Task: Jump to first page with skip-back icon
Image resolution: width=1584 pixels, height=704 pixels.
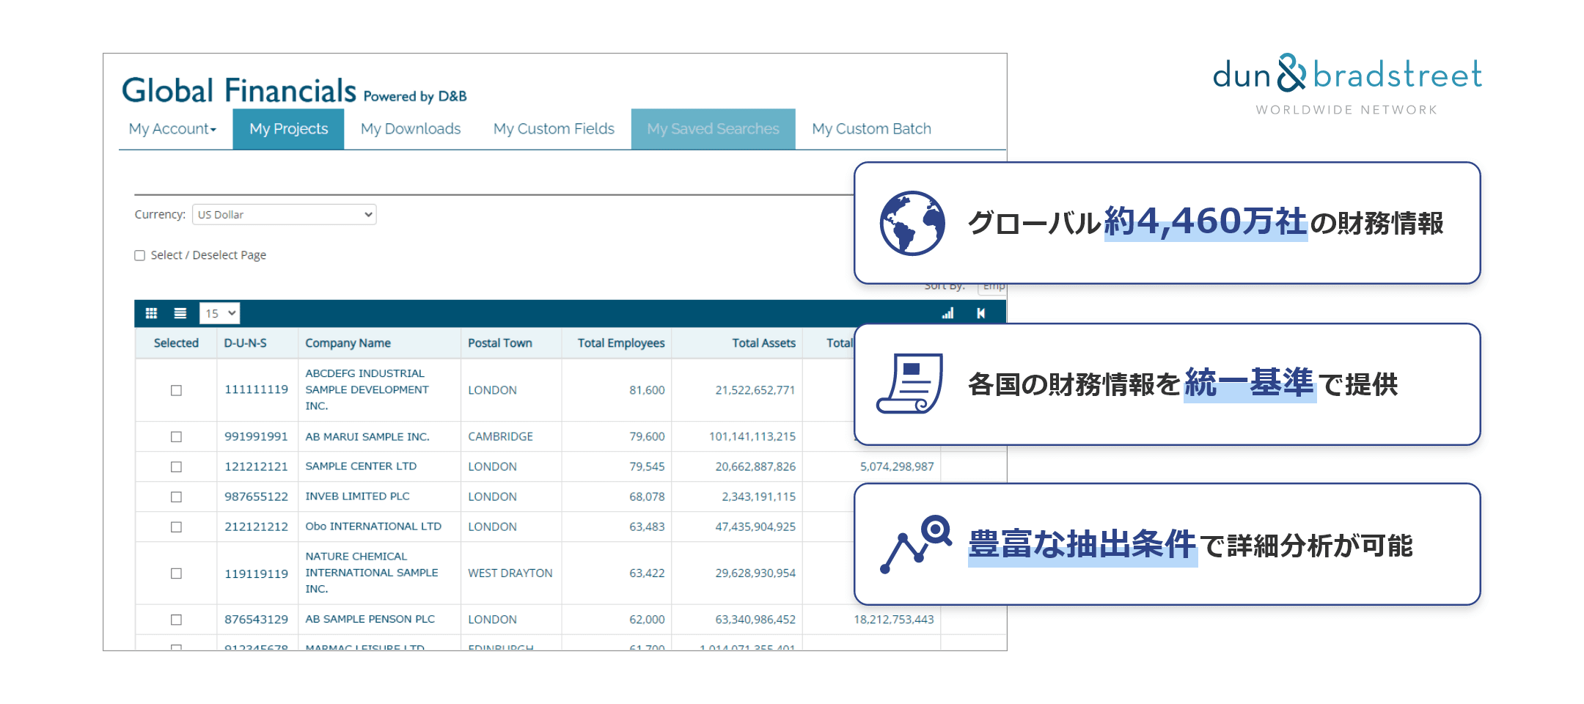Action: pos(980,313)
